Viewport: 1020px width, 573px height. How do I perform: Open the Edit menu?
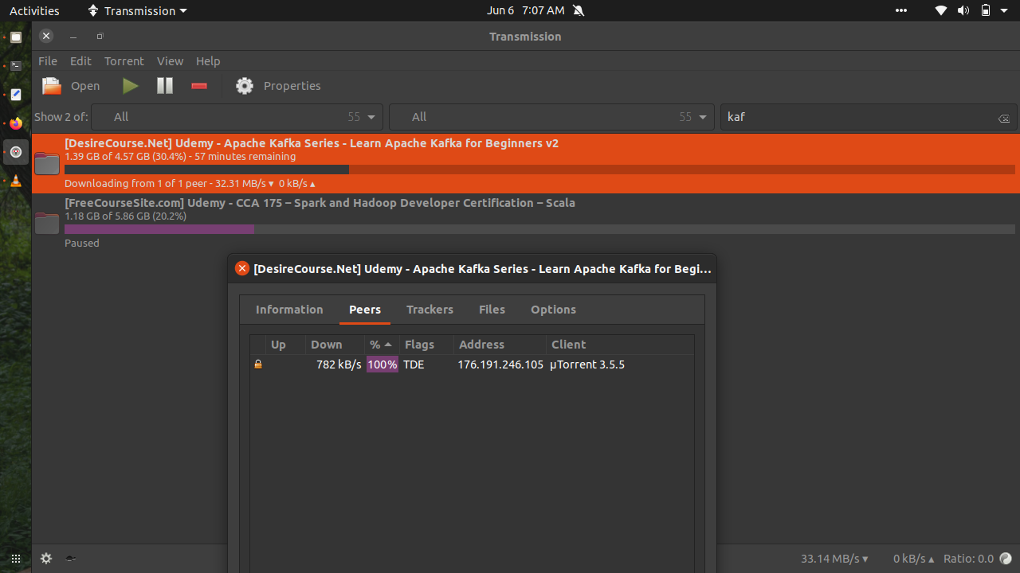80,61
